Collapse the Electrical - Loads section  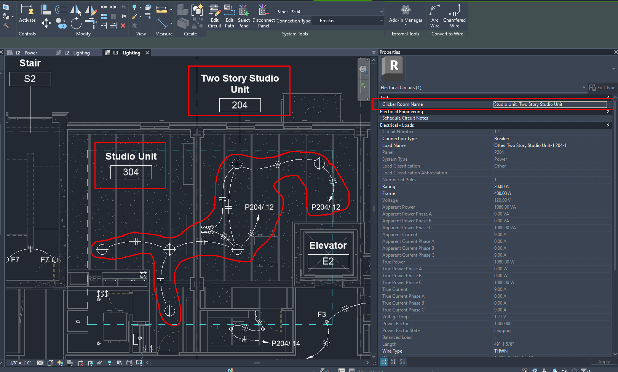[608, 125]
